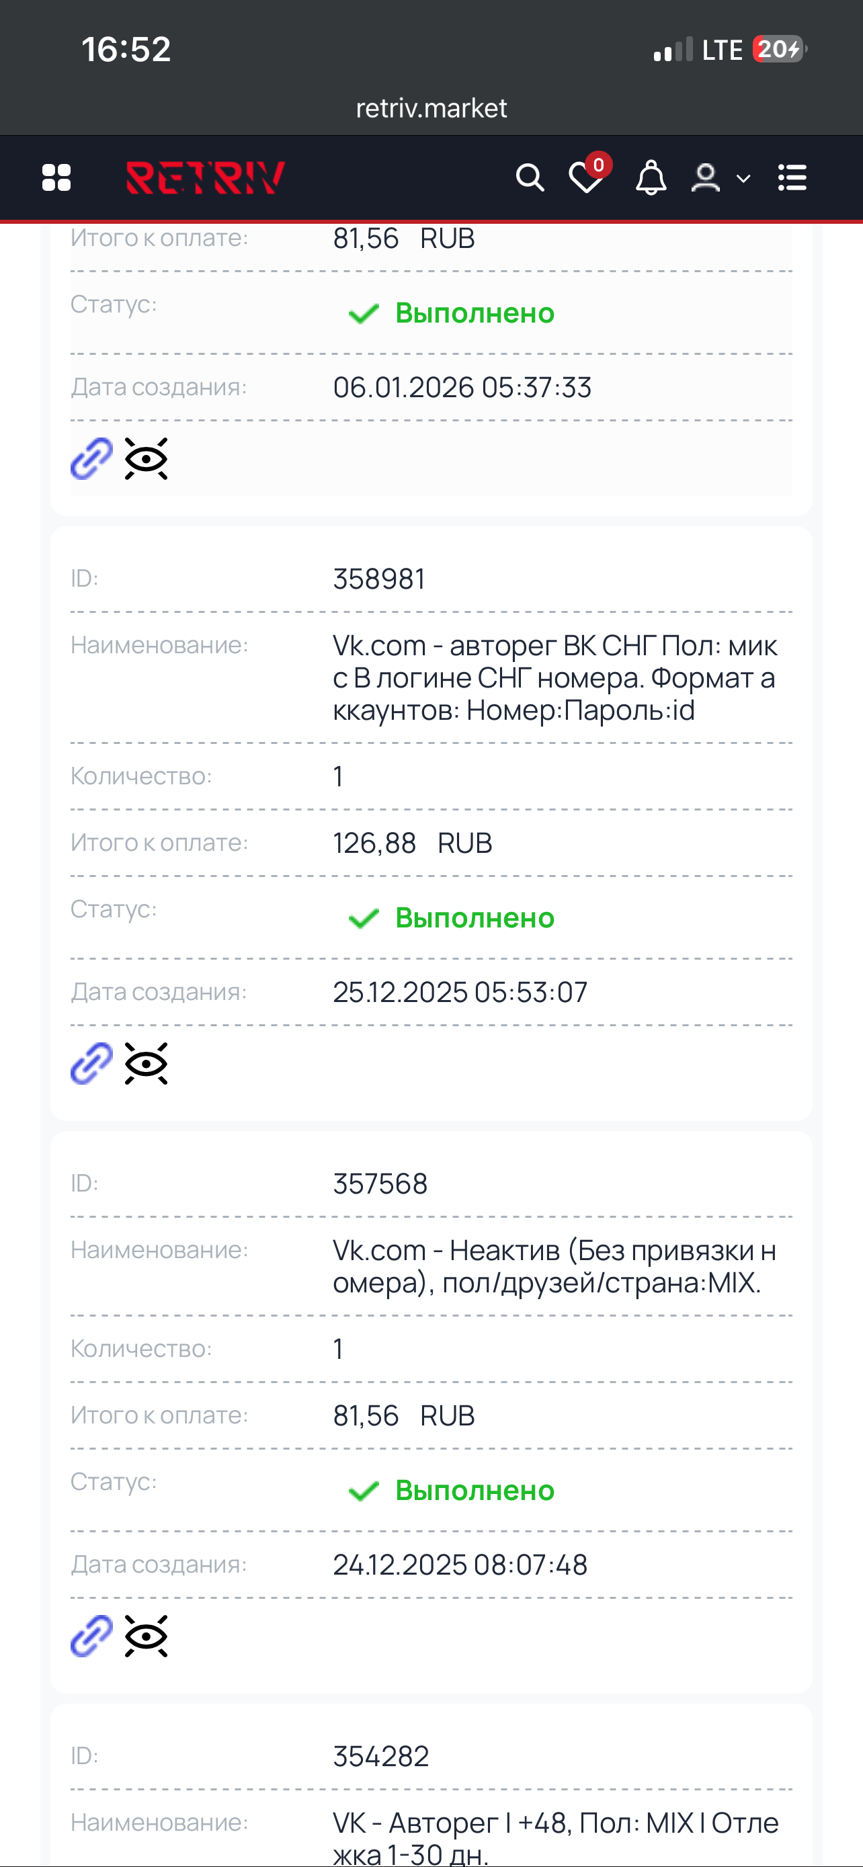Open favorites heart icon
Image resolution: width=863 pixels, height=1867 pixels.
click(x=585, y=179)
